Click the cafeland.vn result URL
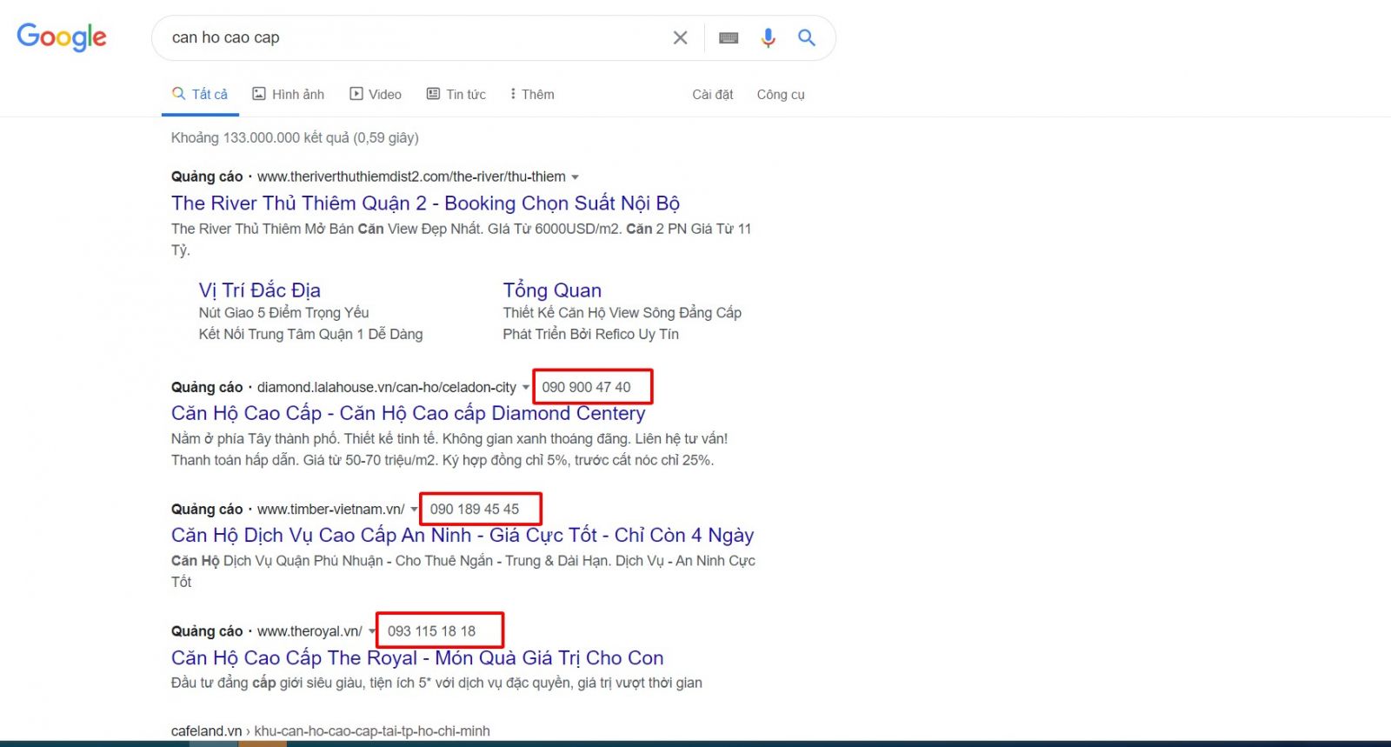Viewport: 1391px width, 747px height. coord(330,730)
